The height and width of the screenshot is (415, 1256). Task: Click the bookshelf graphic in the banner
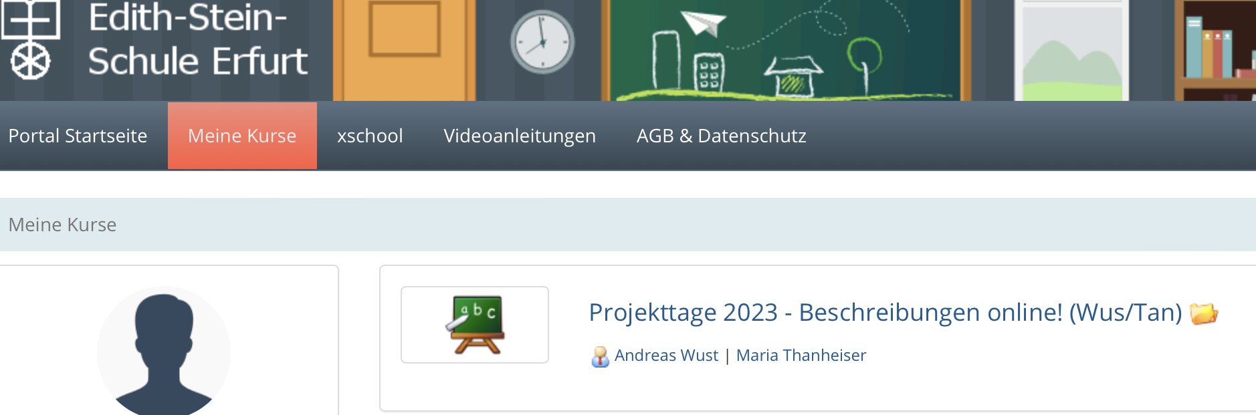(x=1215, y=50)
